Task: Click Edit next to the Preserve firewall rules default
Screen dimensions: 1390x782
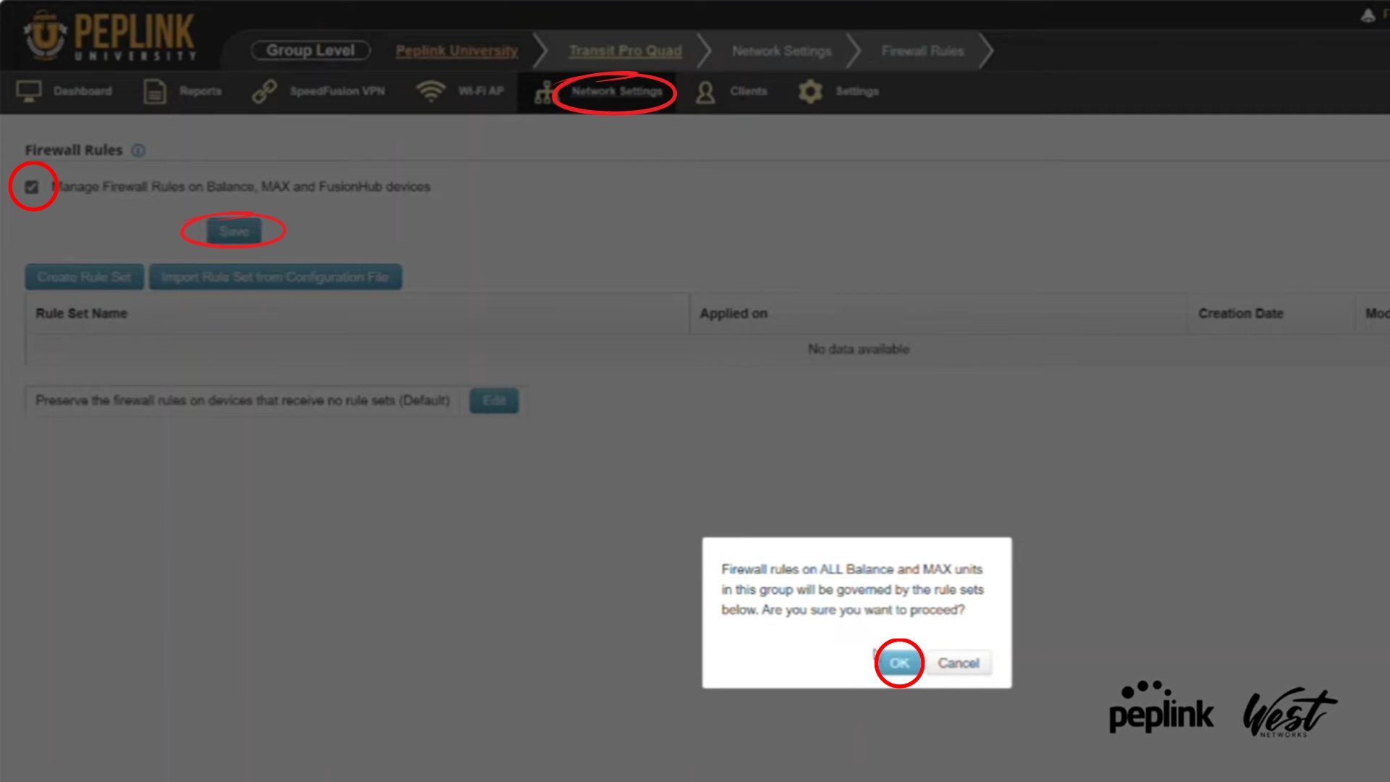Action: pyautogui.click(x=494, y=400)
